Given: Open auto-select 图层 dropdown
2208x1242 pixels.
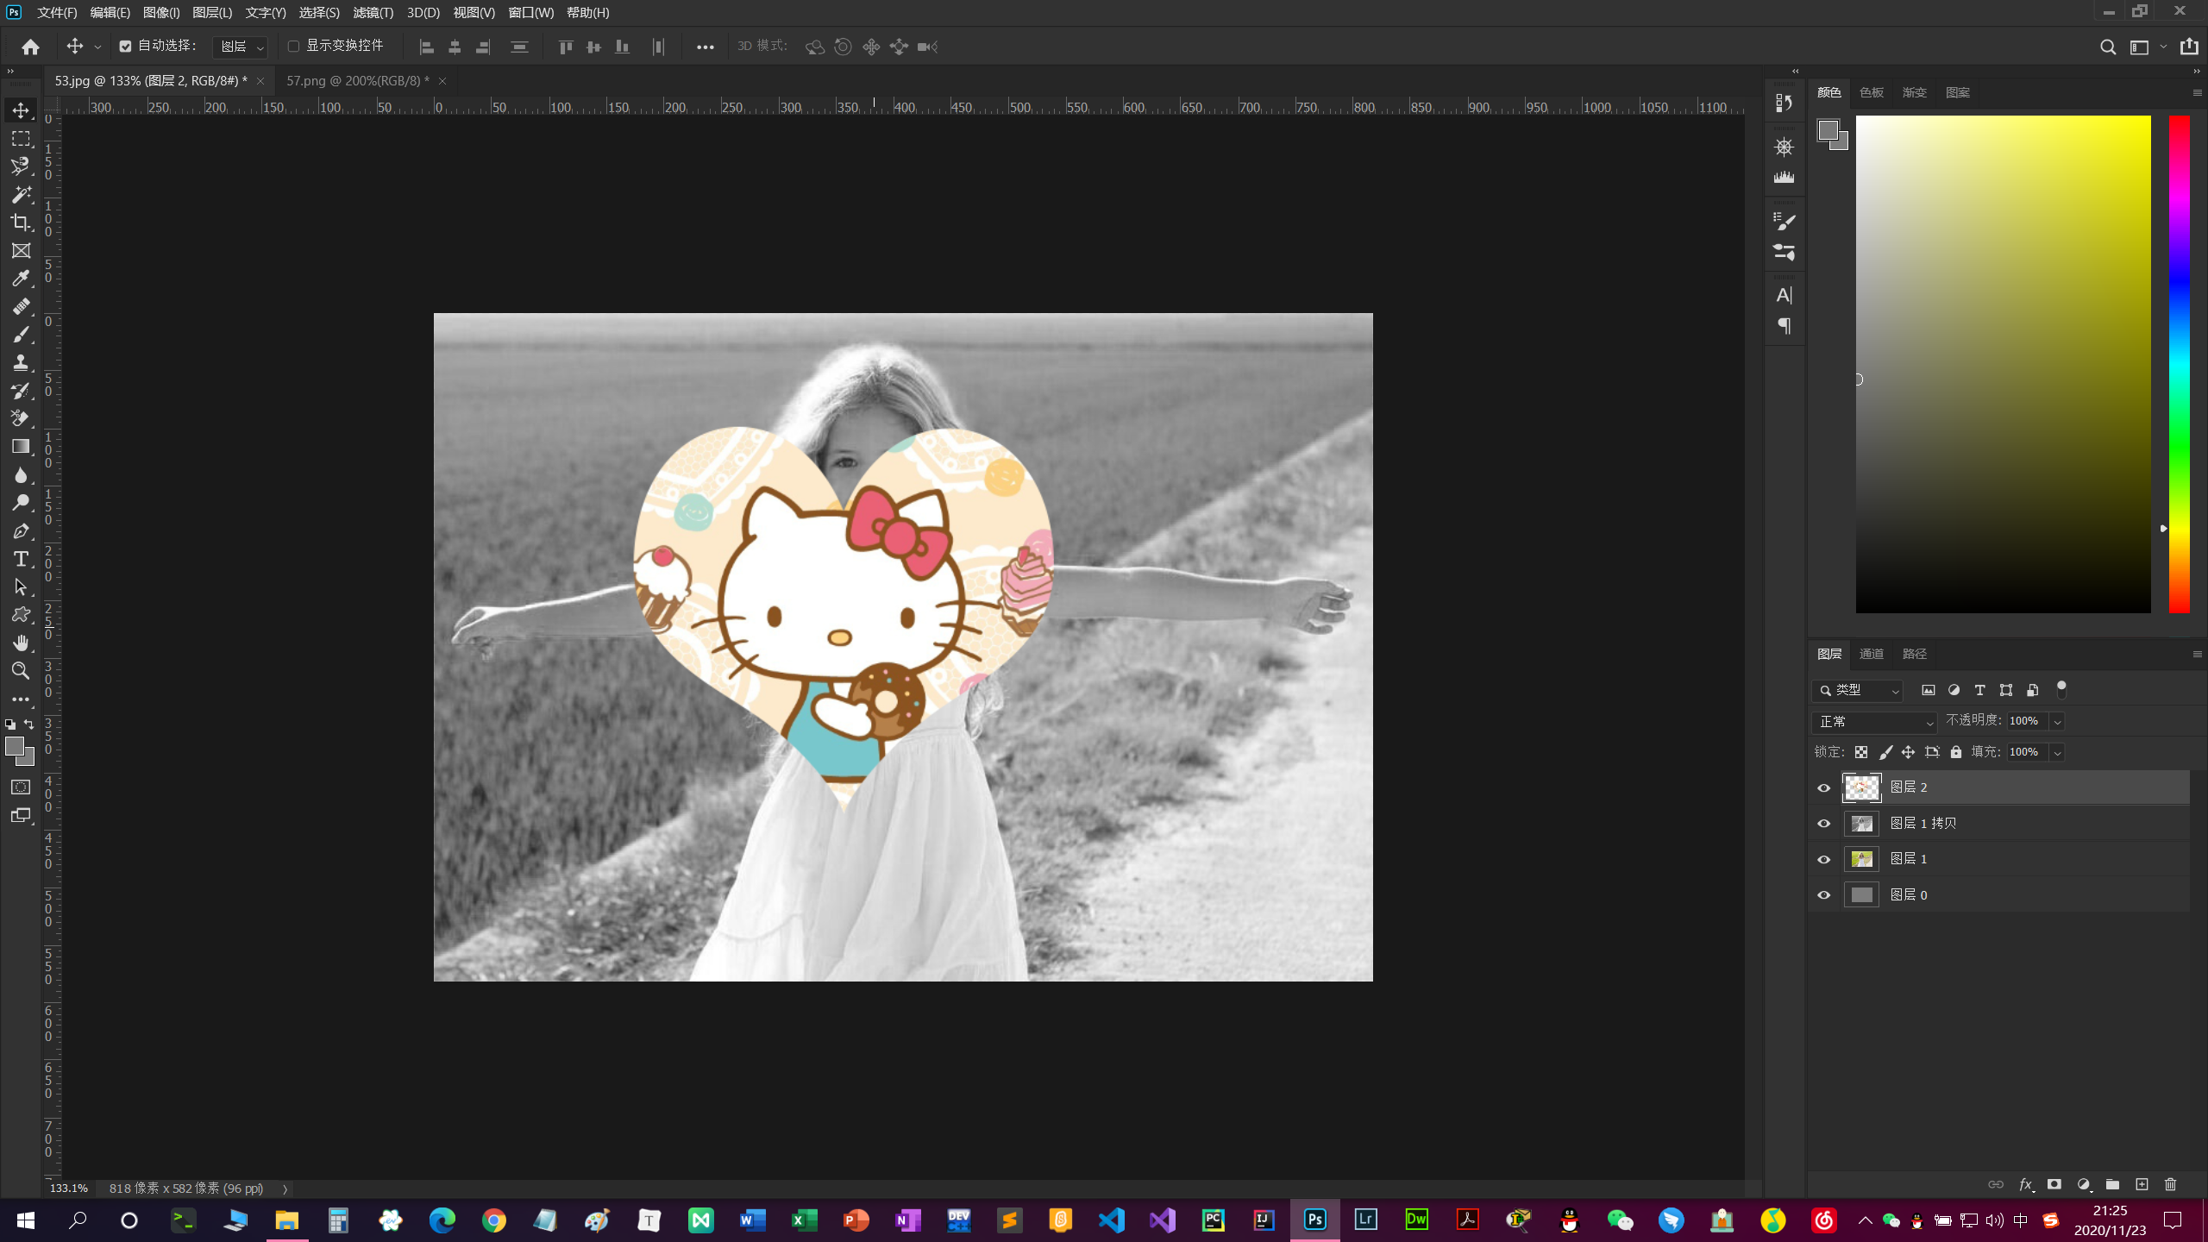Looking at the screenshot, I should pos(241,47).
